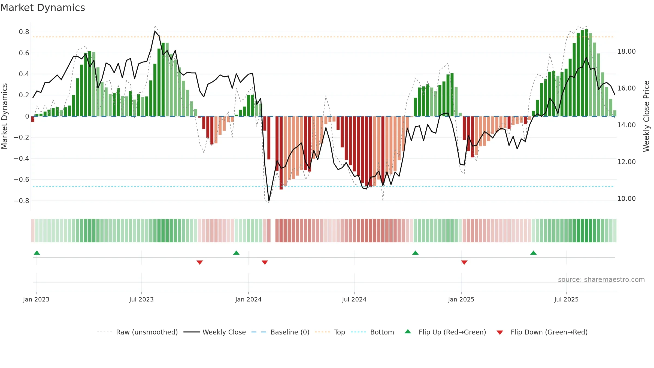Screen dimensions: 654x368
Task: Click the 16.00 price axis label
Action: [x=626, y=88]
